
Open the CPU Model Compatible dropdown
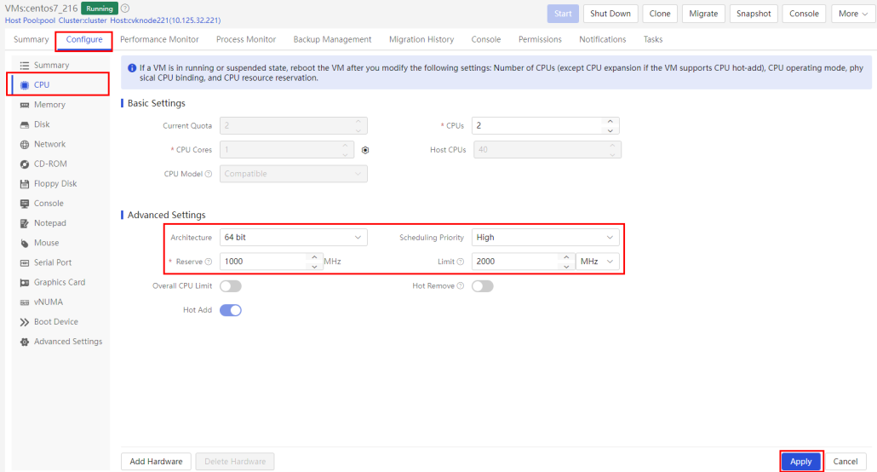pos(293,174)
